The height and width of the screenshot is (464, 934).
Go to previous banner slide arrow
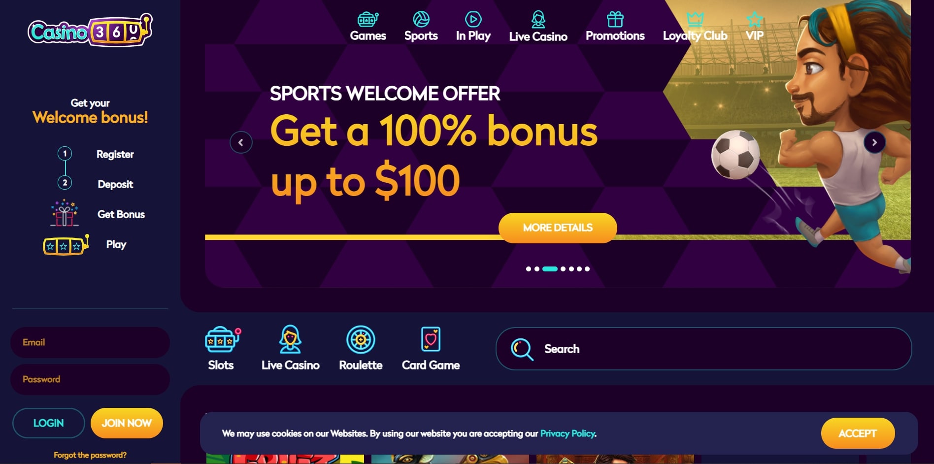(241, 142)
